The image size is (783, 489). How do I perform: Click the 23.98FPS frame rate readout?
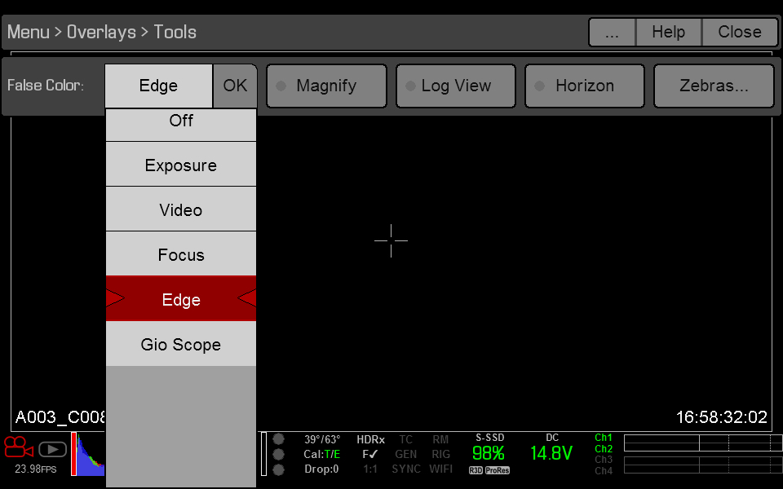[x=36, y=469]
